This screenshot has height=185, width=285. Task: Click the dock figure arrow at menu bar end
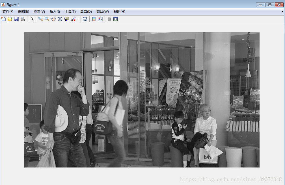pos(282,11)
